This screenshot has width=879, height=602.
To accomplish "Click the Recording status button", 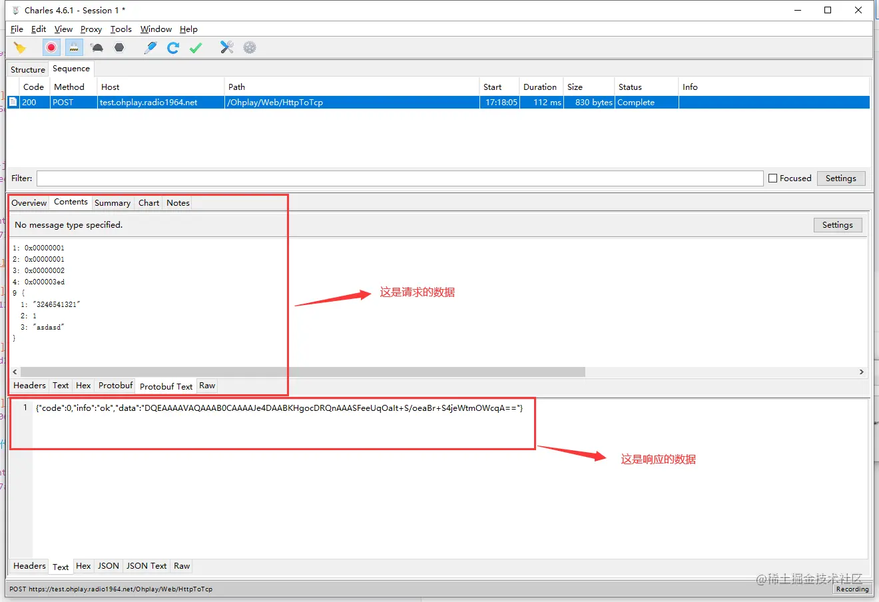I will click(852, 589).
